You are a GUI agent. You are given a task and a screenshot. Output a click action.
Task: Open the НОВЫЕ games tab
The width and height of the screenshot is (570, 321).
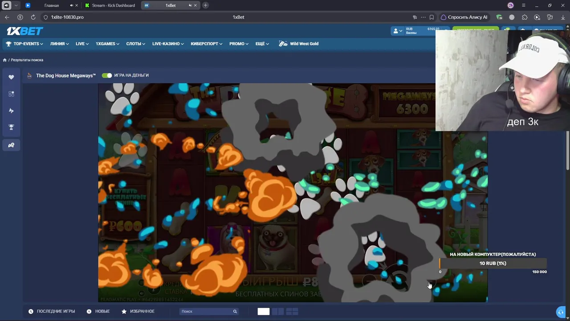point(98,311)
